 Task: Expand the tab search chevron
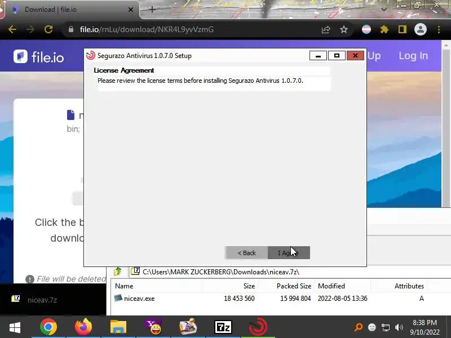383,10
